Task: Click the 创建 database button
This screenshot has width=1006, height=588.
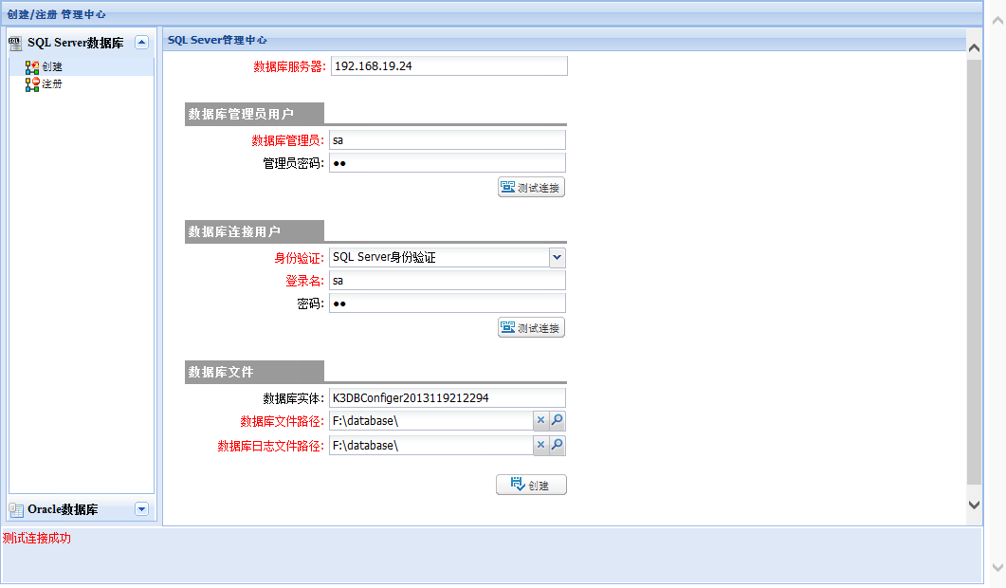Action: [x=531, y=485]
